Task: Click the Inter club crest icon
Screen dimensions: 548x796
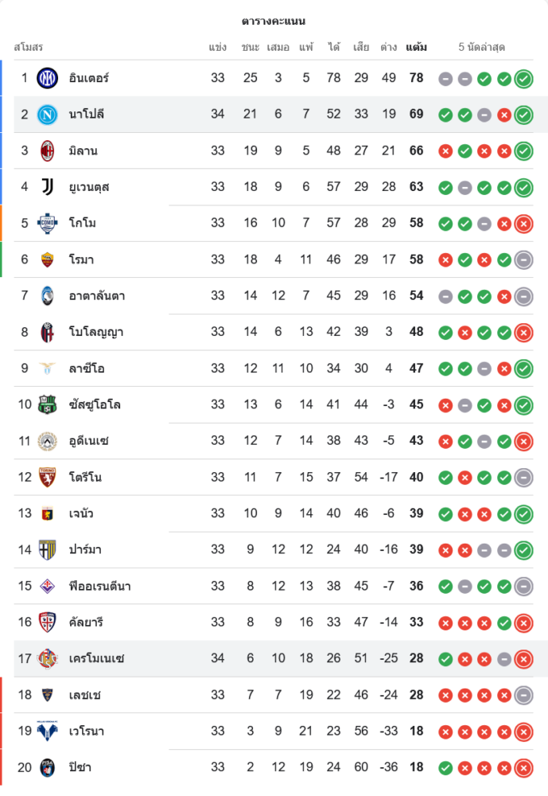Action: pyautogui.click(x=48, y=78)
